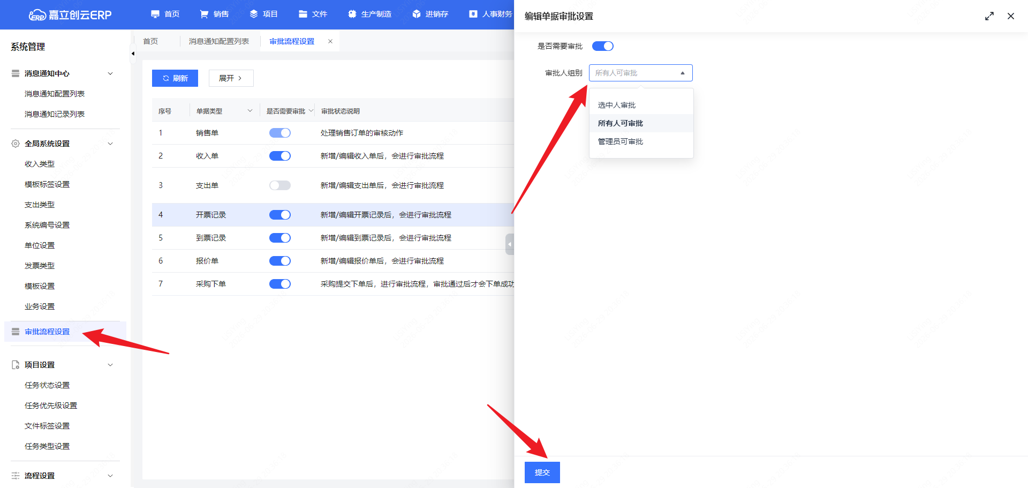Click the 审批流程设置 sidebar icon
1028x488 pixels.
pyautogui.click(x=16, y=332)
